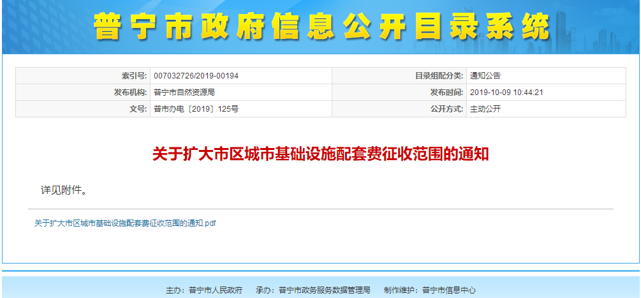Click footer text 制作维护：普宁市信息中心
Viewport: 641px width, 298px height.
430,290
